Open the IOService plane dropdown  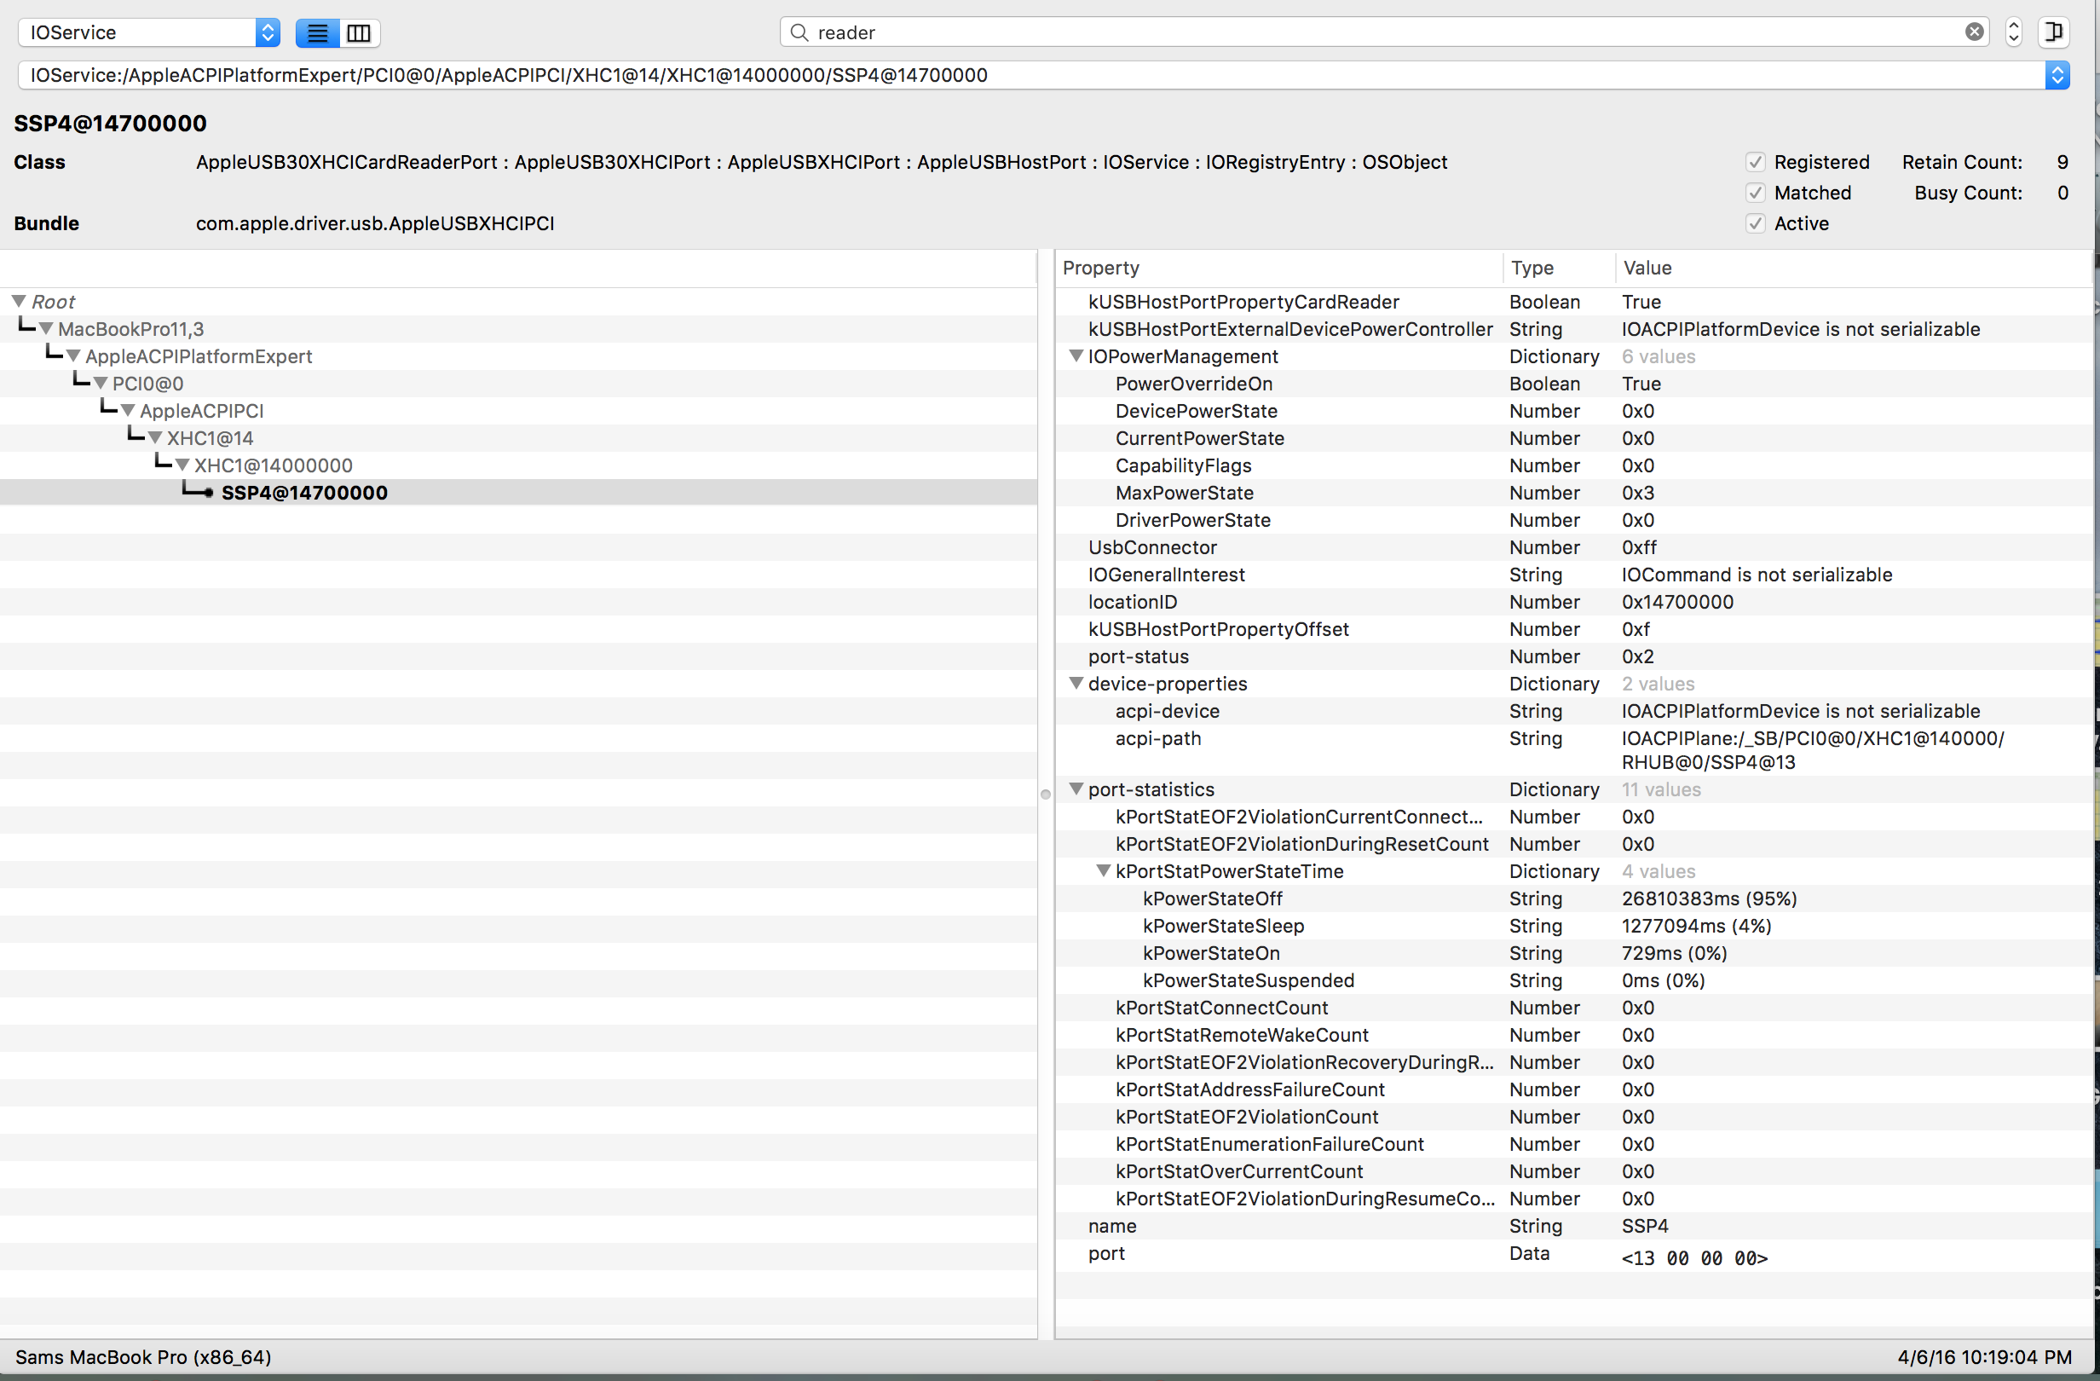pyautogui.click(x=148, y=32)
